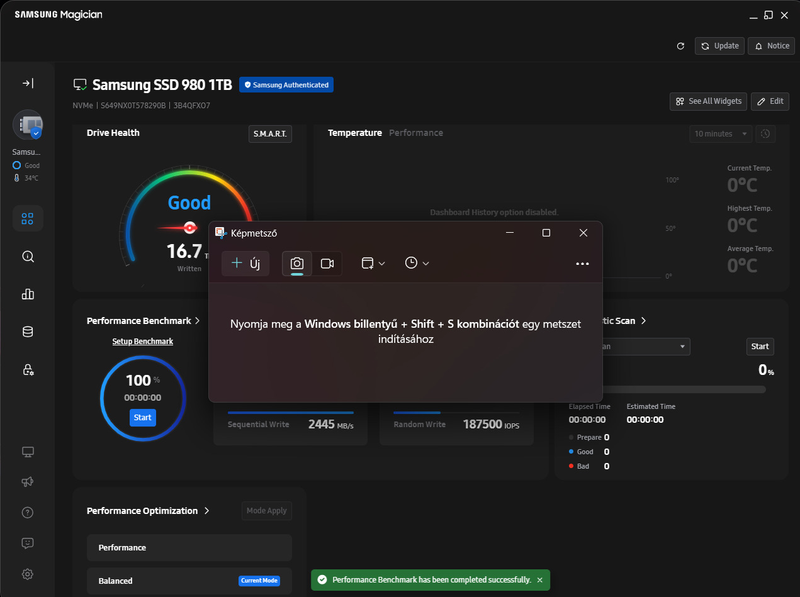800x597 pixels.
Task: Open the 10 minutes interval dropdown
Action: click(x=721, y=134)
